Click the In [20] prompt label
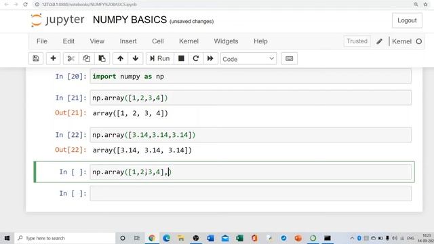This screenshot has height=244, width=434. coord(71,77)
